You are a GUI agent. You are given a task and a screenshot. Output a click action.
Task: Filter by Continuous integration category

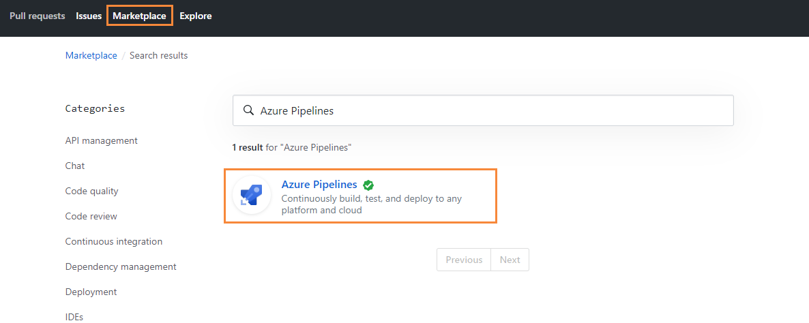(114, 242)
